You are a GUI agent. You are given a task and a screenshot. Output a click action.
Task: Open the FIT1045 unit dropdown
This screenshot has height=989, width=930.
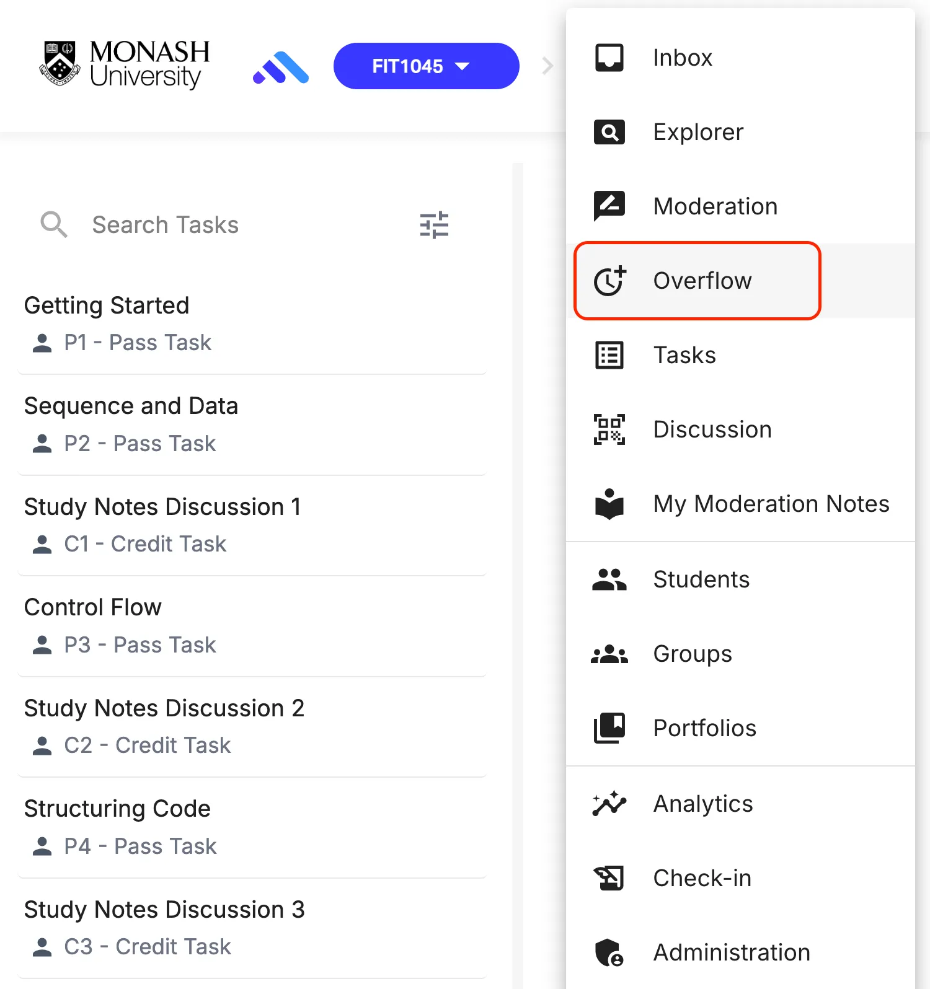point(426,66)
